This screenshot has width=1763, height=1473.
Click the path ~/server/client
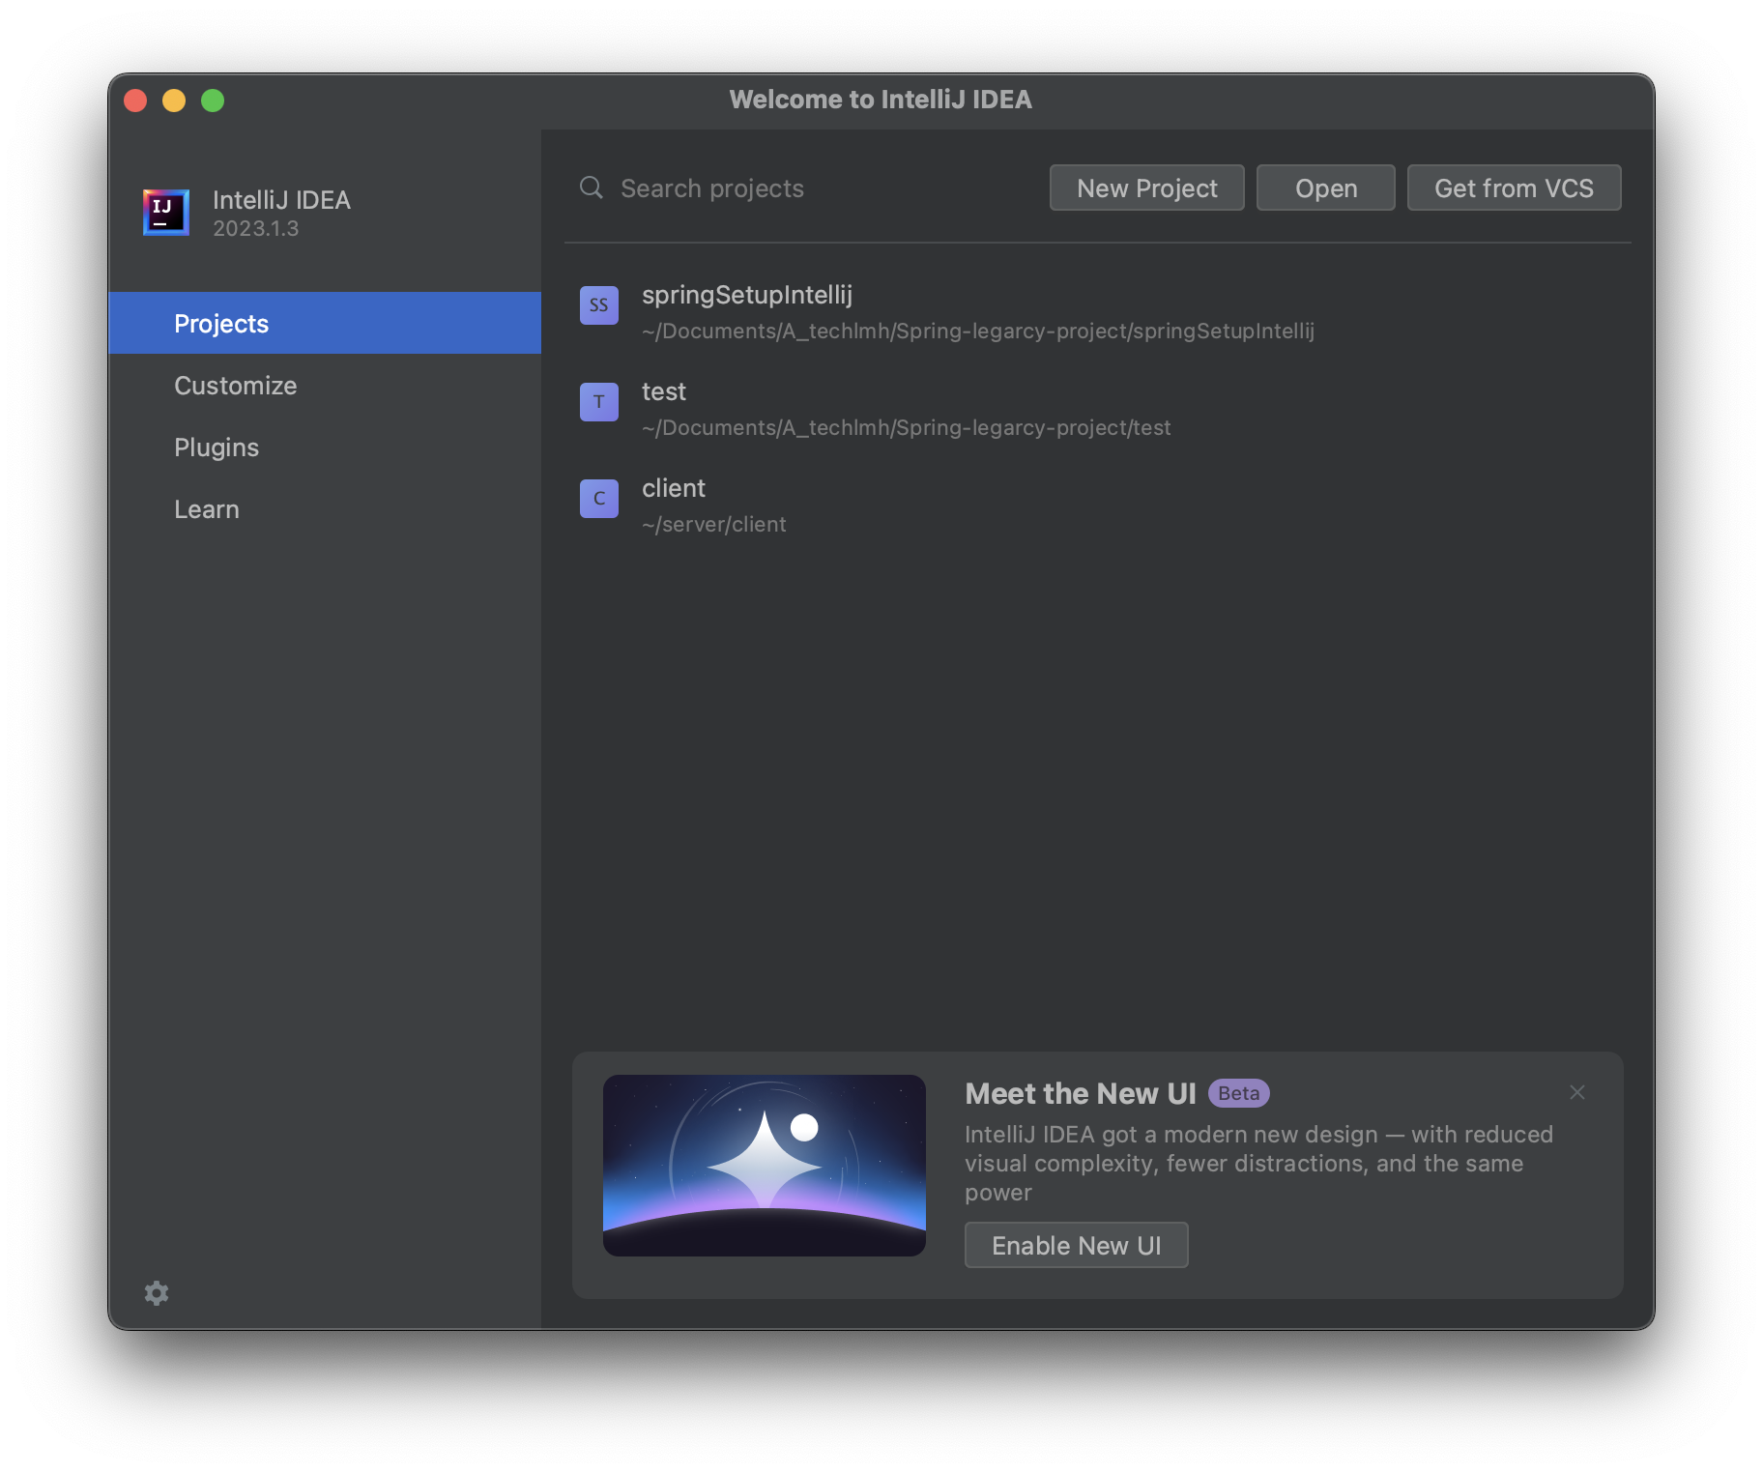tap(714, 524)
